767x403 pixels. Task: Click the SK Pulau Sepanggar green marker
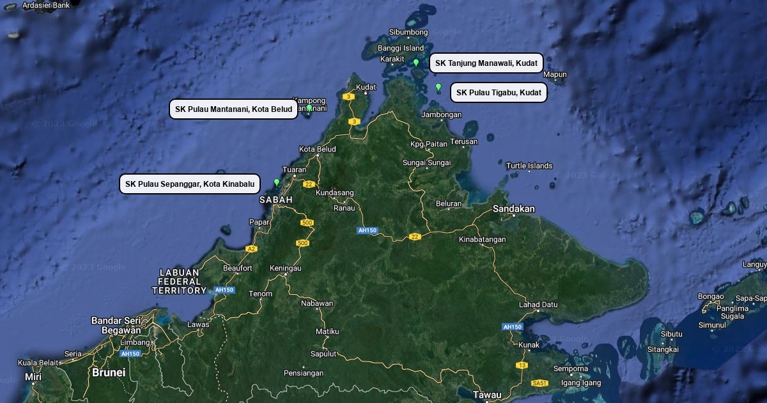click(x=277, y=182)
